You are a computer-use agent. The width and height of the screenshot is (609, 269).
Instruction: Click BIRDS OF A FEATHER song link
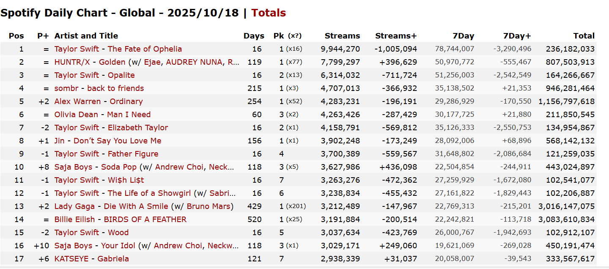145,220
